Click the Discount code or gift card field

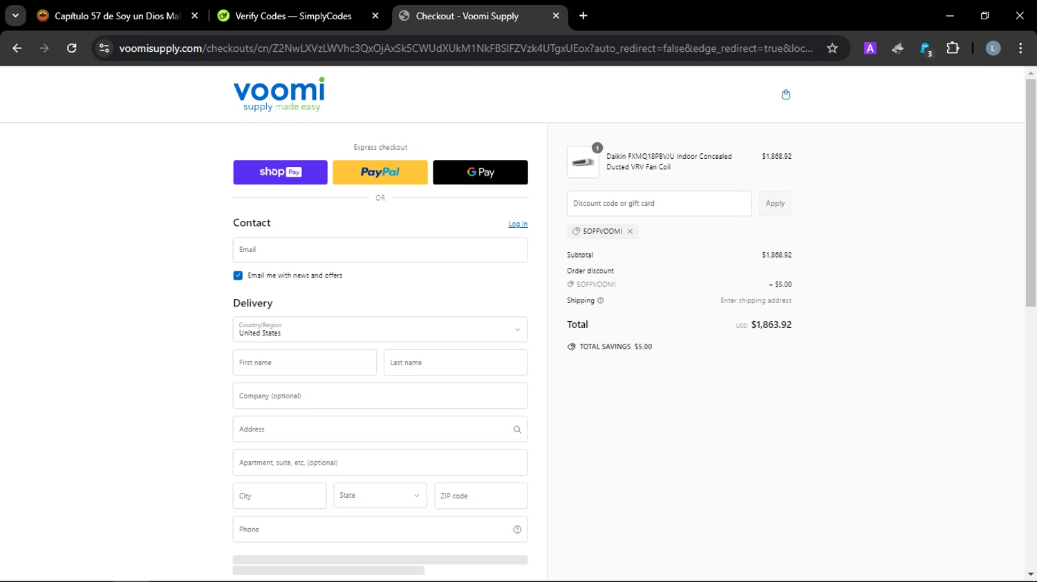coord(659,204)
